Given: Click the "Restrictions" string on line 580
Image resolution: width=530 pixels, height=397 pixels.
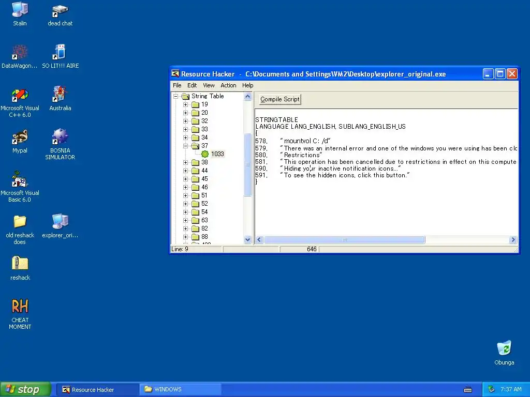Looking at the screenshot, I should pyautogui.click(x=301, y=155).
